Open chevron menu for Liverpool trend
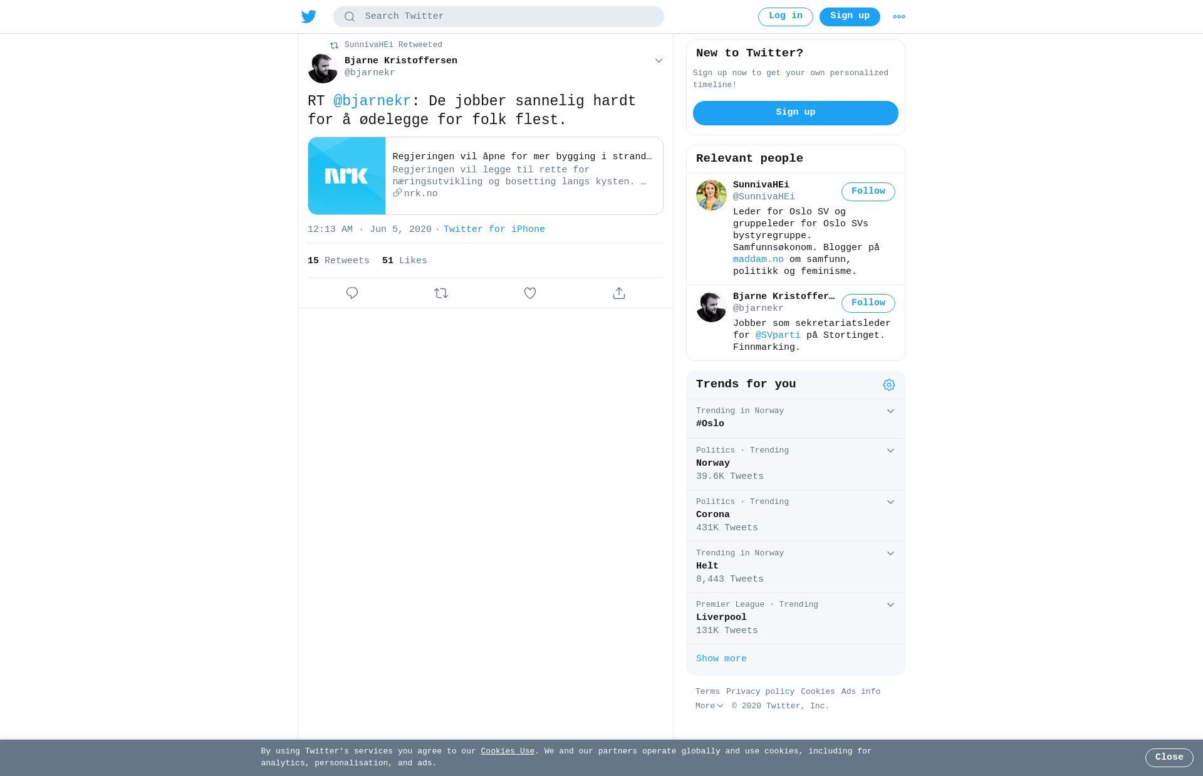Viewport: 1203px width, 776px height. [890, 605]
